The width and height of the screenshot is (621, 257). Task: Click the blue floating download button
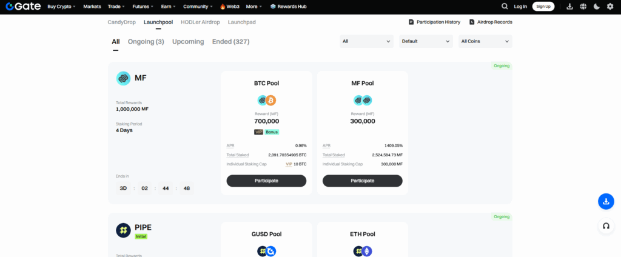pos(605,202)
